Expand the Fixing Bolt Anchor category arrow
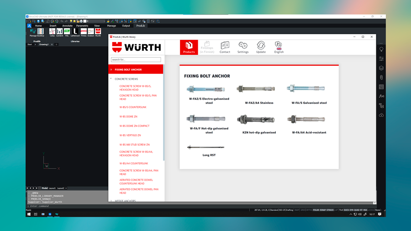The height and width of the screenshot is (231, 411). click(111, 70)
